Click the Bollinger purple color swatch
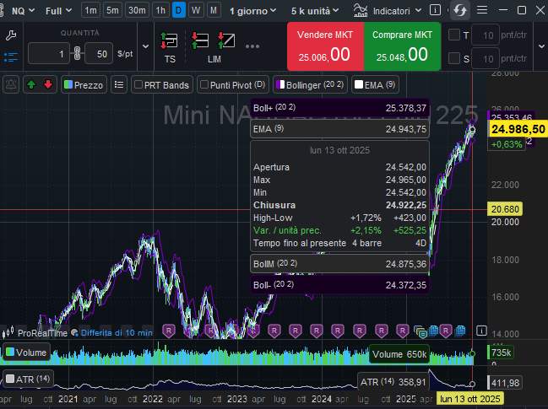 tap(280, 85)
